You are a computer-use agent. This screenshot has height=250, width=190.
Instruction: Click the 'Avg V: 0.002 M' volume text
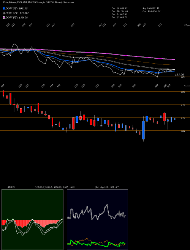[x=150, y=8]
